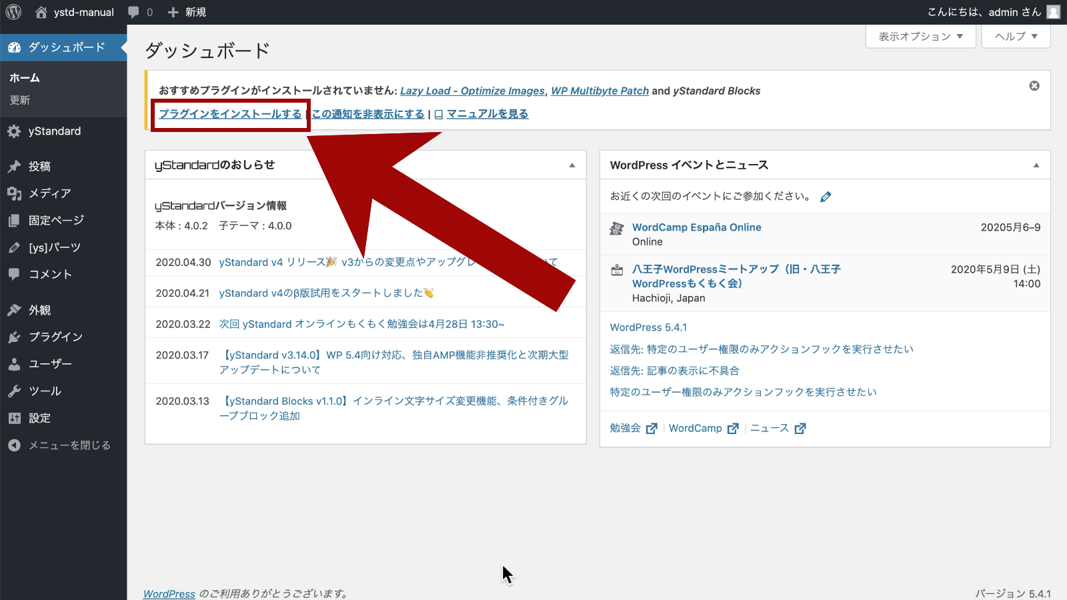Click the 勉強会 footer link
The image size is (1067, 600).
click(626, 428)
